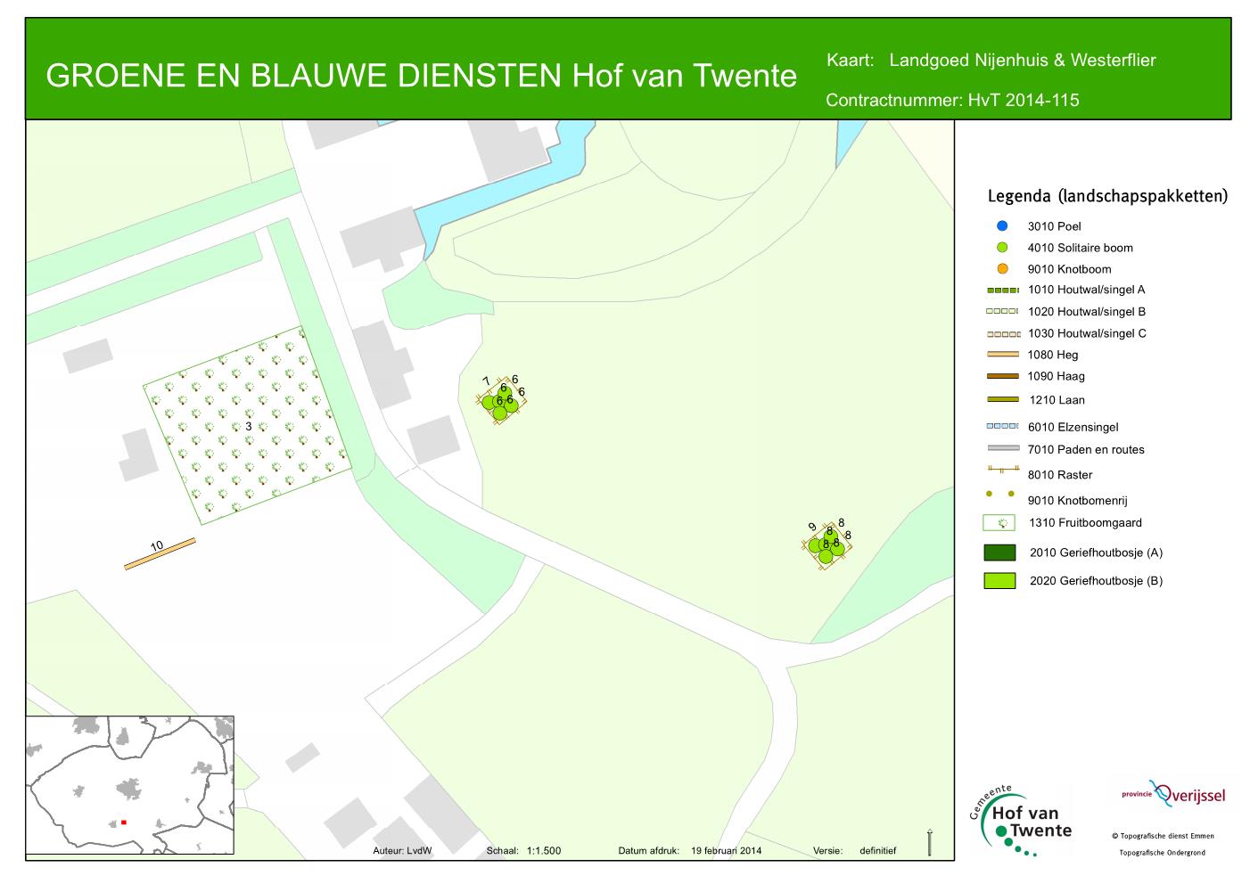Click the Kaart: Landgoed Nijenhuis & Westerflier text
The height and width of the screenshot is (884, 1250).
[x=991, y=61]
